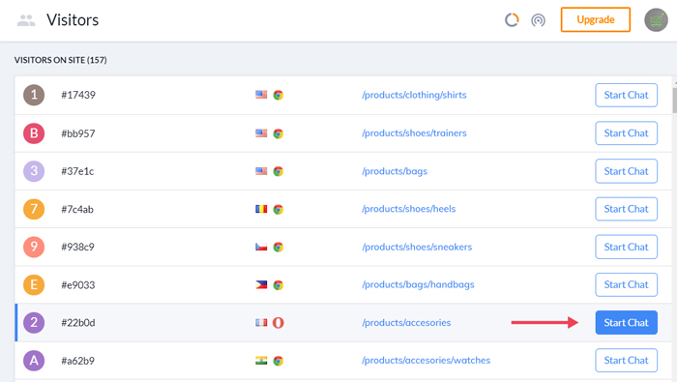Start chat with highlighted visitor #22b0d
The width and height of the screenshot is (677, 382).
click(626, 322)
